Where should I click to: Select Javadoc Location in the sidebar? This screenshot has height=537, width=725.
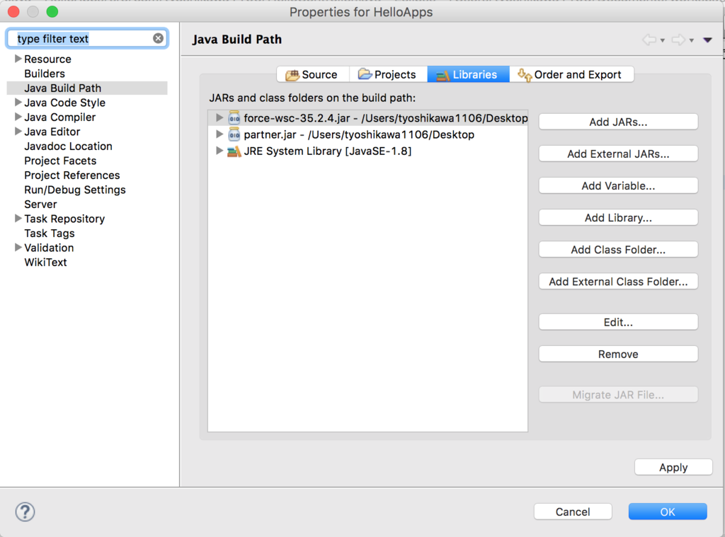68,146
